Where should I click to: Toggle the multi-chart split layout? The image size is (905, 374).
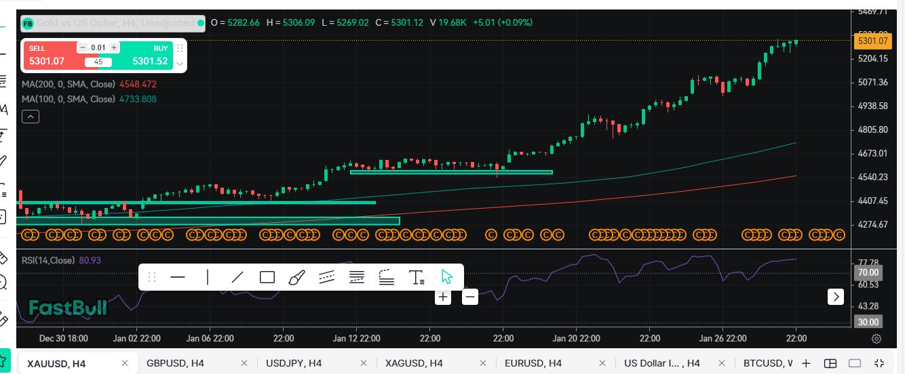830,364
